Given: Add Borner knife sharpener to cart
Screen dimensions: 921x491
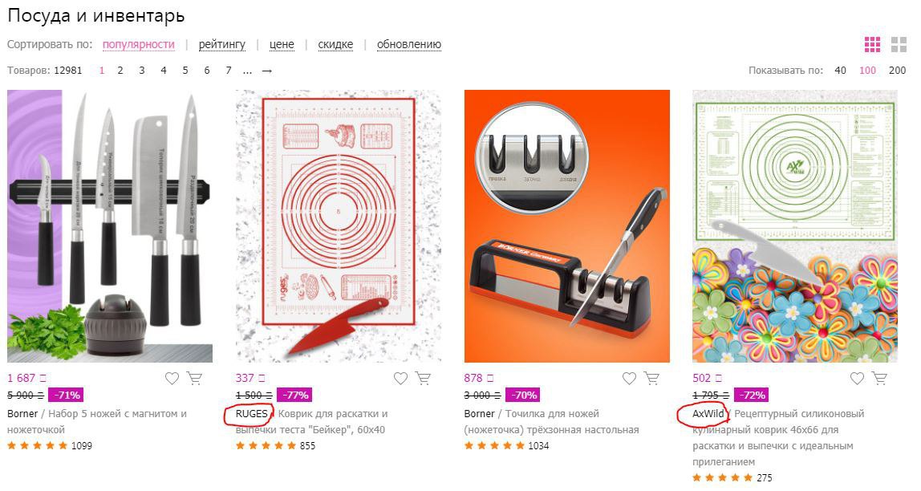Looking at the screenshot, I should [x=651, y=378].
